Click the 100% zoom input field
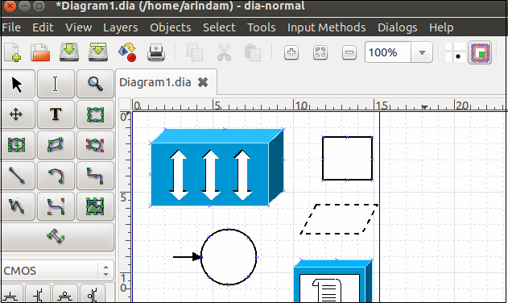The image size is (508, 303). pyautogui.click(x=388, y=52)
